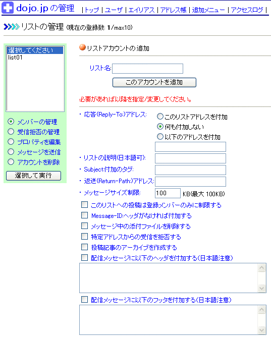Click the orange ball icon beside リストアカウントの追加
This screenshot has height=338, width=271.
click(82, 47)
